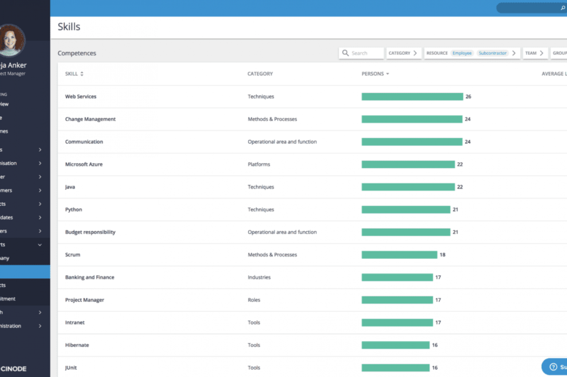Image resolution: width=567 pixels, height=377 pixels.
Task: Click the Cinode logo in the sidebar
Action: click(x=13, y=369)
